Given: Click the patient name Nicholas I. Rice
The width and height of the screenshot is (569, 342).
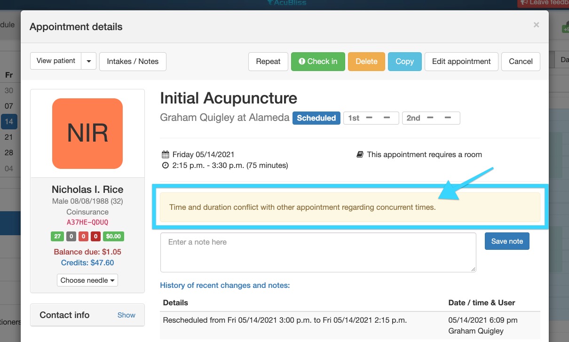Looking at the screenshot, I should (87, 190).
